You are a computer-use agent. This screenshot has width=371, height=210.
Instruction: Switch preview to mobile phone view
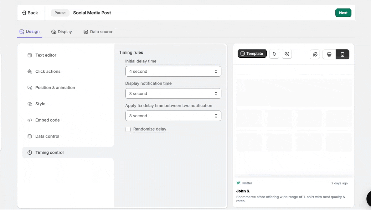pos(343,54)
